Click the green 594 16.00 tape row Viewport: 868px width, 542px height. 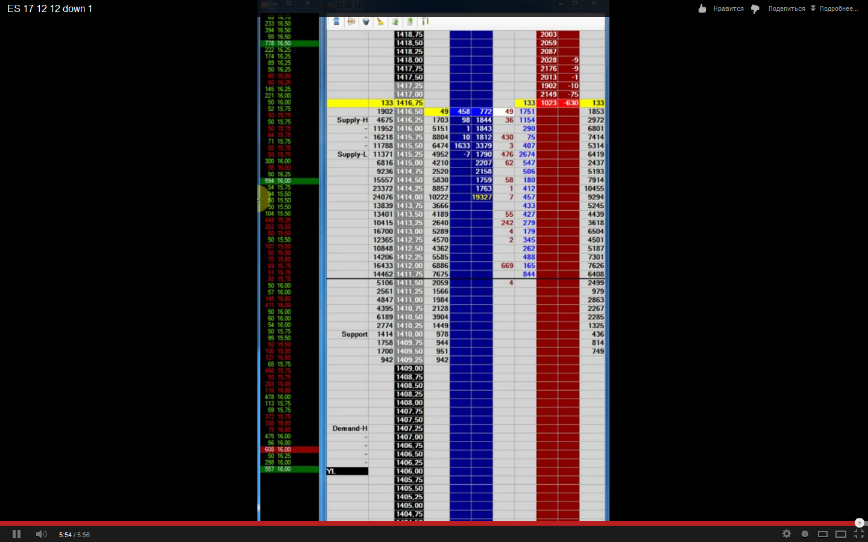pos(289,181)
